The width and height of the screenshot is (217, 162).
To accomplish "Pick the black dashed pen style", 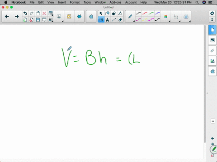I will pyautogui.click(x=157, y=19).
